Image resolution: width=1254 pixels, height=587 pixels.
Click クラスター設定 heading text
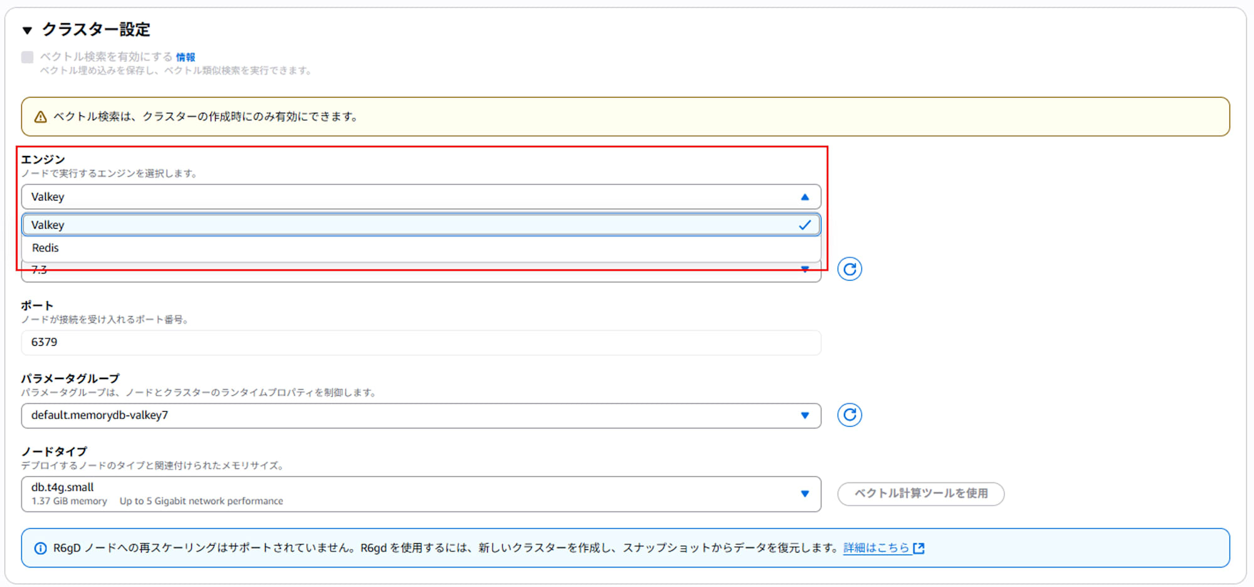(96, 29)
